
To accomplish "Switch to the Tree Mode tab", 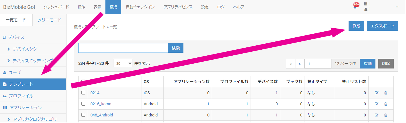I will click(50, 20).
